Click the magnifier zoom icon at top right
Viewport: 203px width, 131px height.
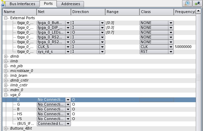(187, 3)
